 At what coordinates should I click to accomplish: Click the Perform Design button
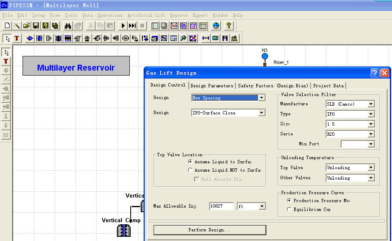(x=210, y=230)
